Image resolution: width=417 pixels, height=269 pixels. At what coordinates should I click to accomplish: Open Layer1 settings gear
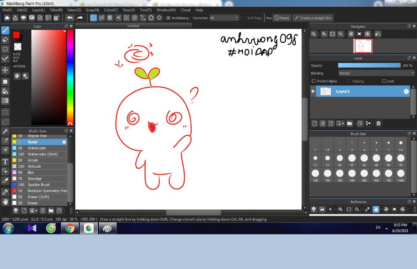pyautogui.click(x=406, y=92)
